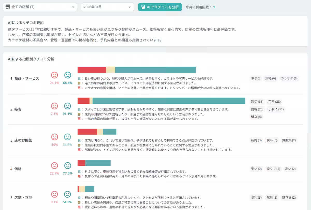Click sad face icon for 価格

coord(54,165)
